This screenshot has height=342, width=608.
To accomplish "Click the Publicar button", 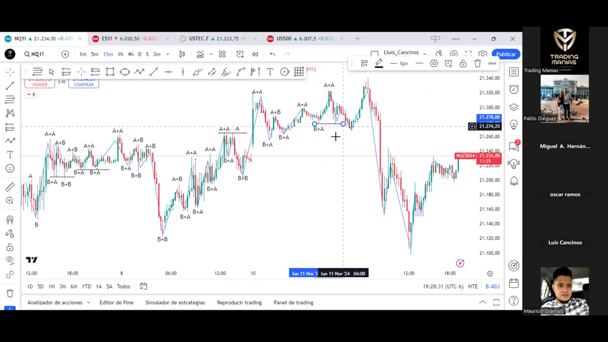I will [x=505, y=54].
